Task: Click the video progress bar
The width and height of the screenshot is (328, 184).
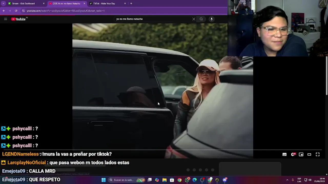Action: pos(163,150)
